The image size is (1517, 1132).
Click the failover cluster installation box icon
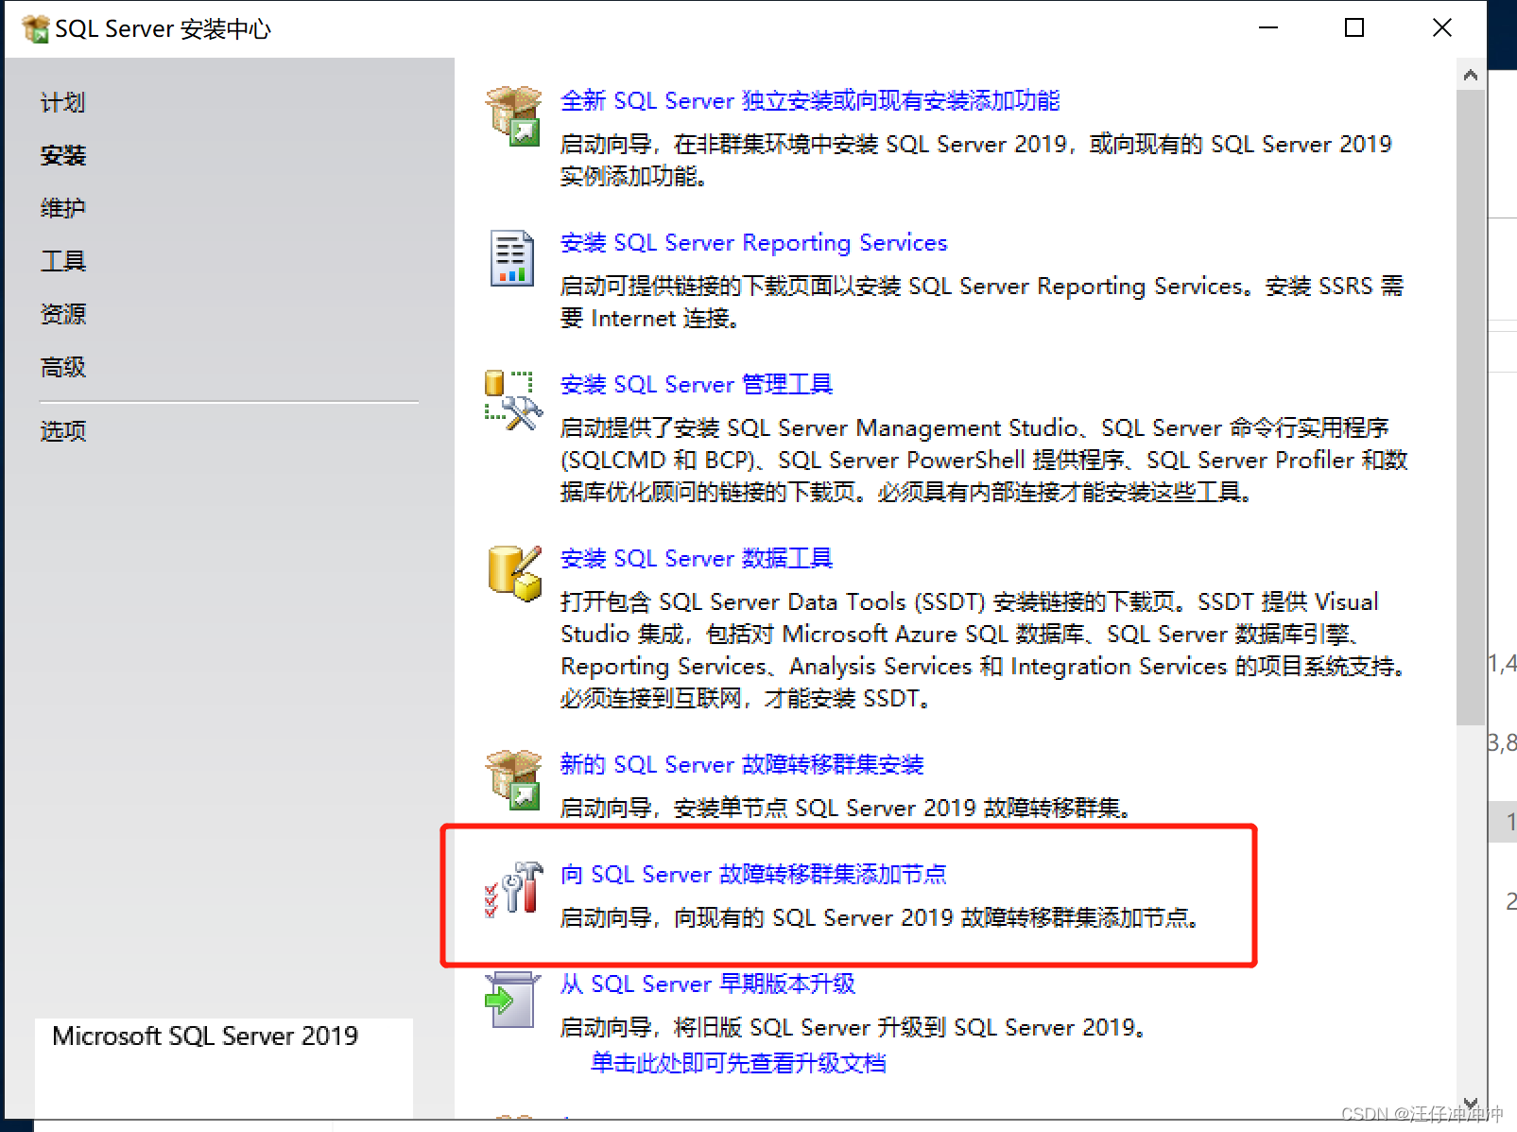pyautogui.click(x=513, y=778)
